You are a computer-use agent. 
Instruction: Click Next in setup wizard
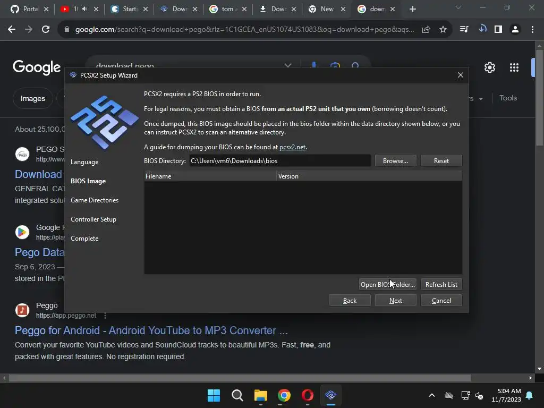point(395,301)
